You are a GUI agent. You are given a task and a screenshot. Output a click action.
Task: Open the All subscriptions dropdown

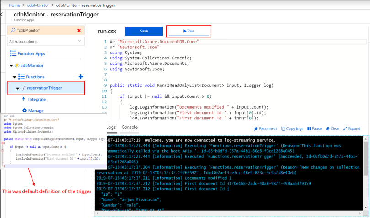coord(46,42)
